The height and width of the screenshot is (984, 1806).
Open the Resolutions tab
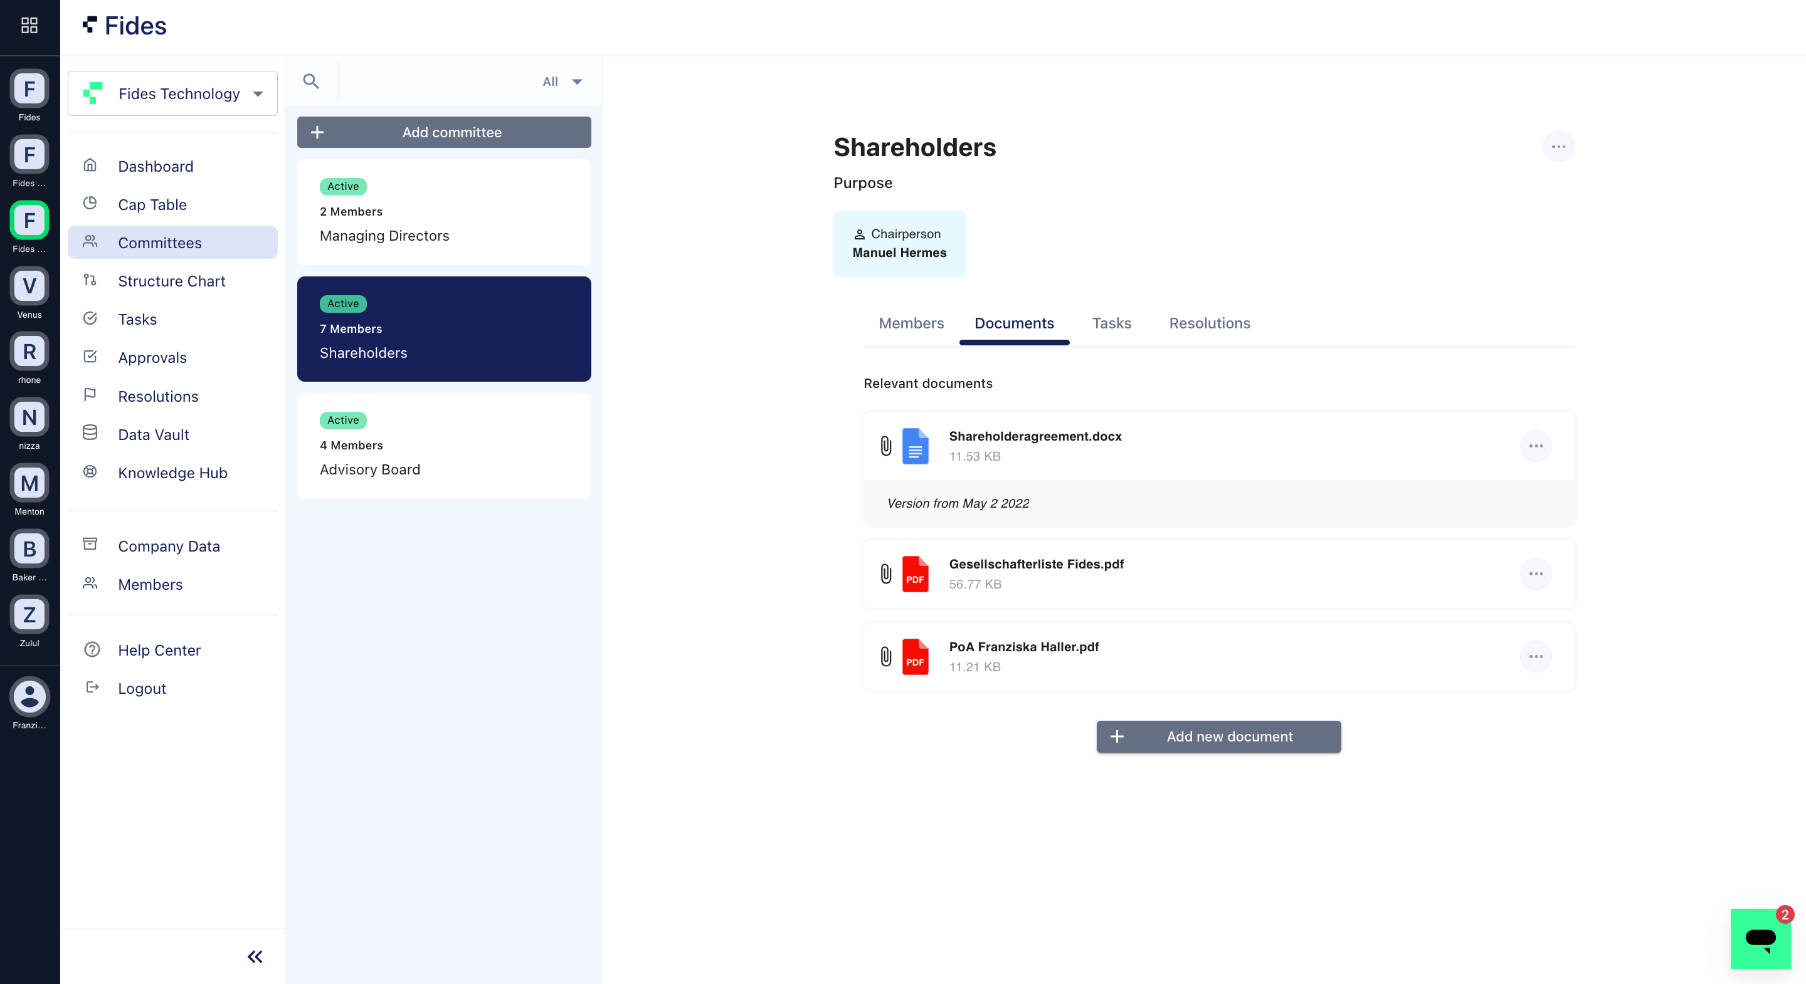click(1208, 323)
